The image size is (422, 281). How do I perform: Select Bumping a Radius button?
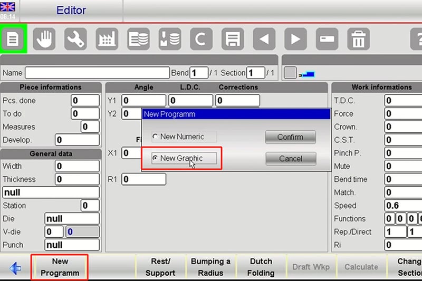pos(210,267)
